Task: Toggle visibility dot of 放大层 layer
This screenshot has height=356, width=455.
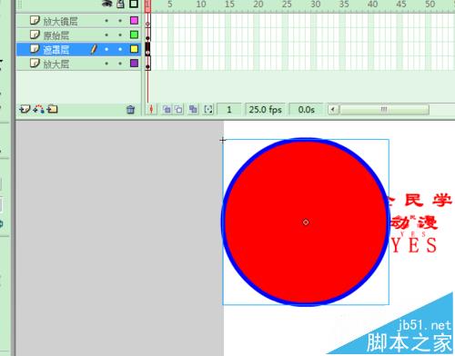Action: click(x=106, y=64)
